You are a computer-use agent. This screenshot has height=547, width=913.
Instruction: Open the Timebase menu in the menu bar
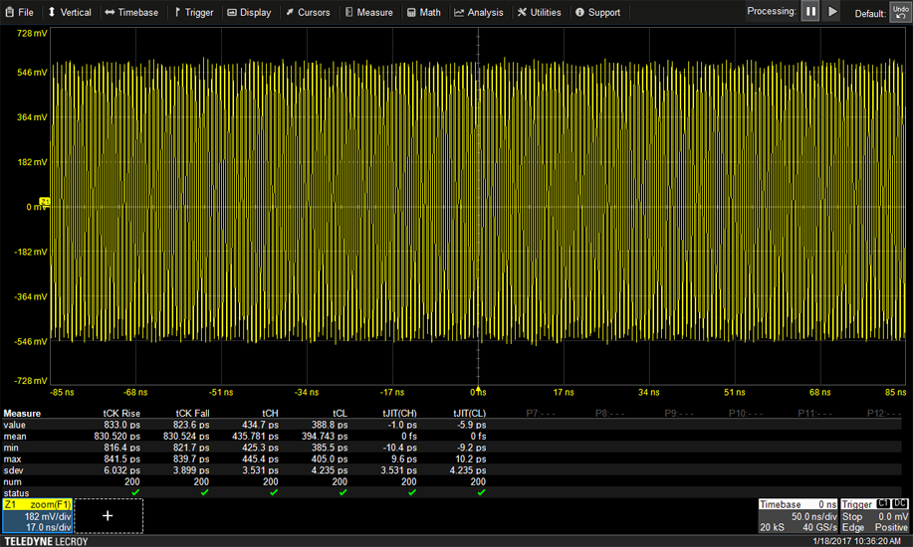click(x=130, y=13)
